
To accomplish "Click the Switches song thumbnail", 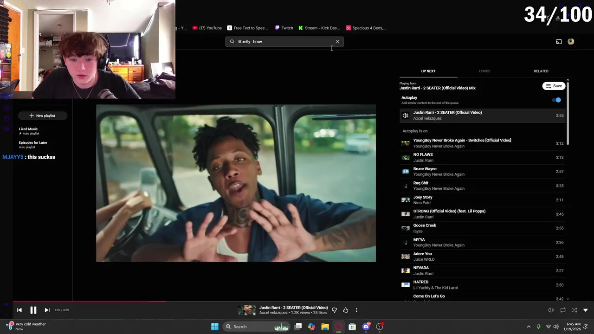I will click(x=406, y=143).
